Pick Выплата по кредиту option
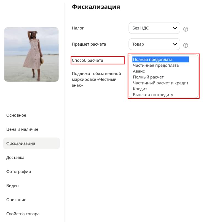204x222 pixels. [x=153, y=95]
